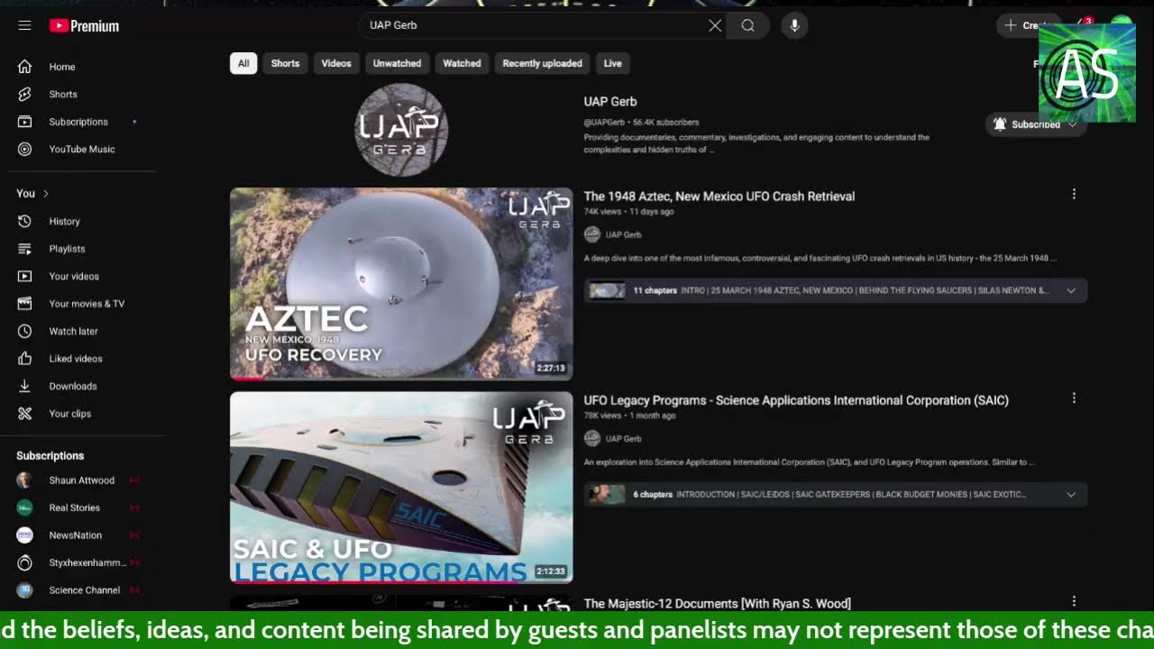Select the All filter chip
The image size is (1154, 649).
pos(243,63)
